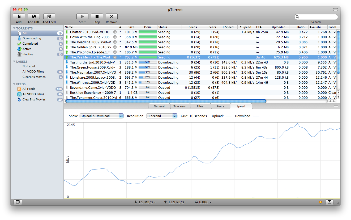
Task: Click the magnifier icon on Down.With.the.King row
Action: pos(115,37)
